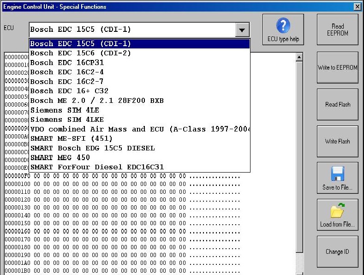
Task: Click the ECU combo box text field
Action: [x=132, y=30]
